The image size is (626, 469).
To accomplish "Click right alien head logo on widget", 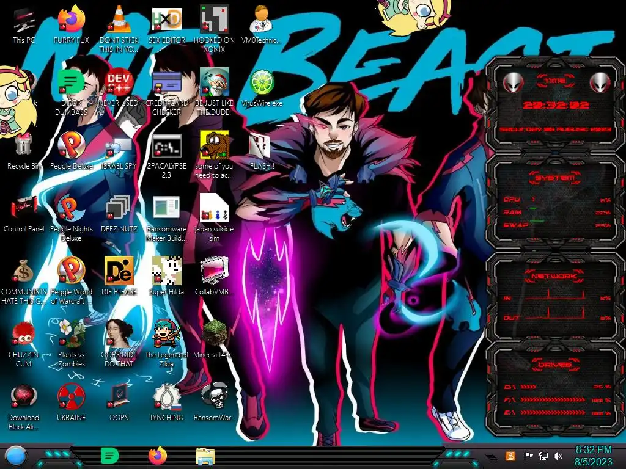I will [x=600, y=83].
